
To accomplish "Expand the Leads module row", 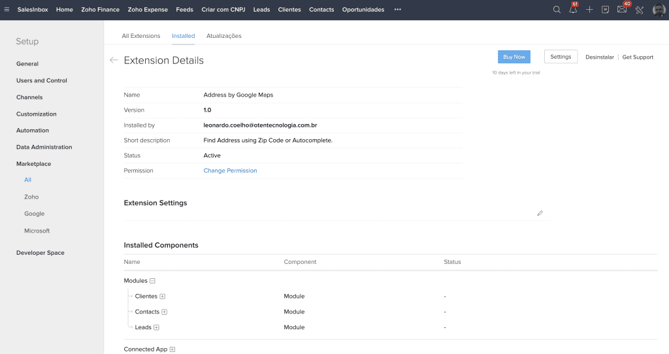I will coord(157,328).
